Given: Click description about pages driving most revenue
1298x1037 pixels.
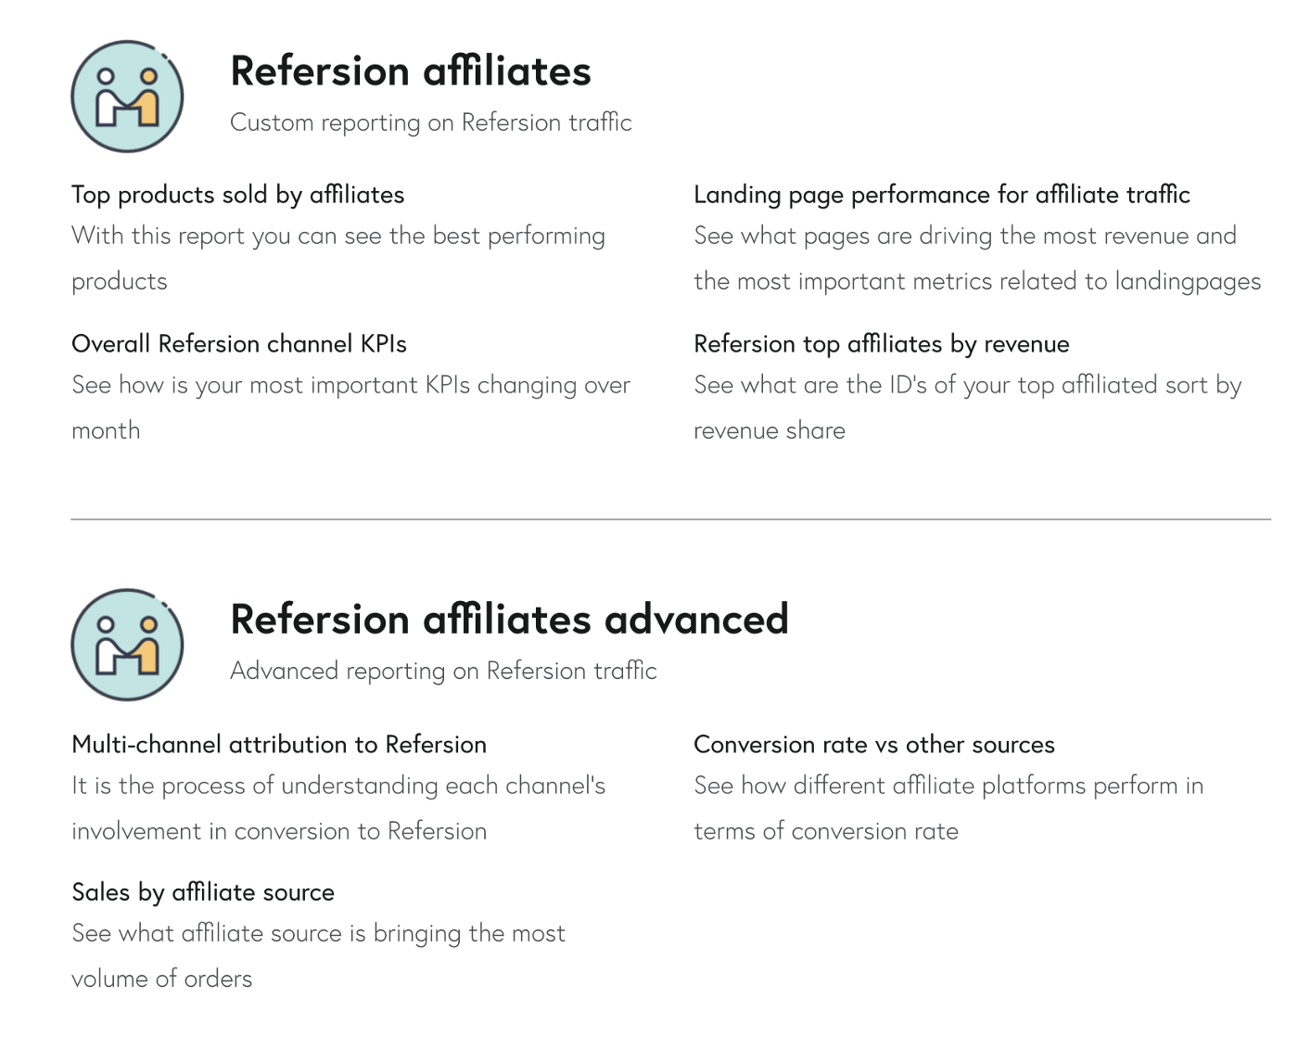Looking at the screenshot, I should pos(977,259).
